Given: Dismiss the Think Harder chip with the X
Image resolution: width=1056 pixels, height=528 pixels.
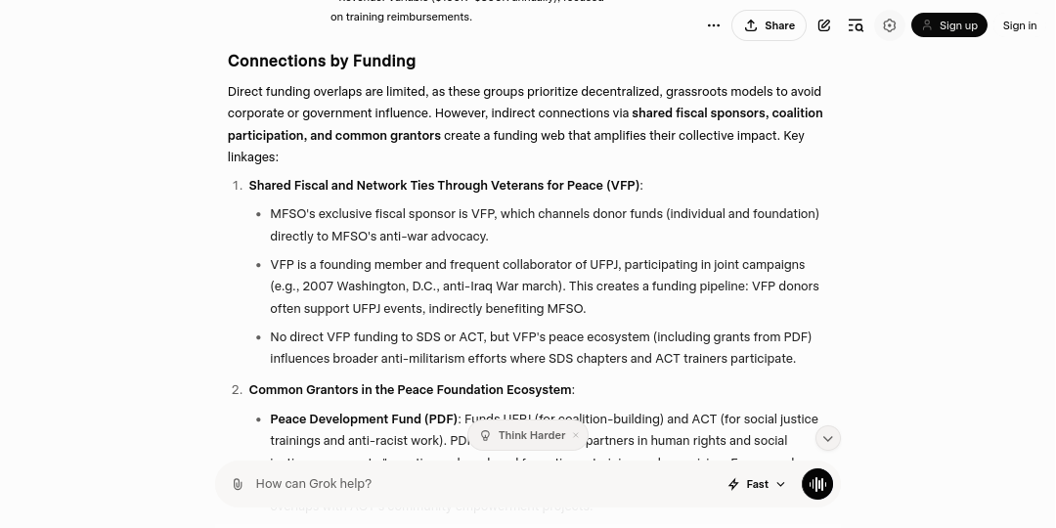Looking at the screenshot, I should click(576, 435).
